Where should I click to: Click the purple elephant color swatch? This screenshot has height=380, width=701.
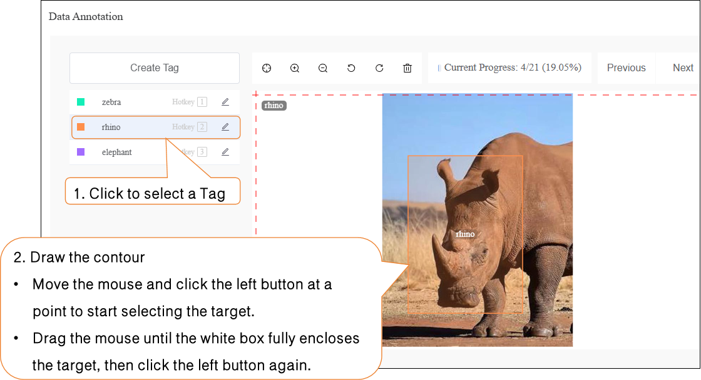click(81, 152)
